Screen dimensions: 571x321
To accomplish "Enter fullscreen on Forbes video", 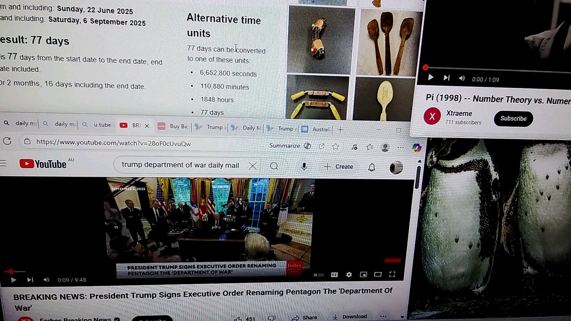I will [x=392, y=275].
